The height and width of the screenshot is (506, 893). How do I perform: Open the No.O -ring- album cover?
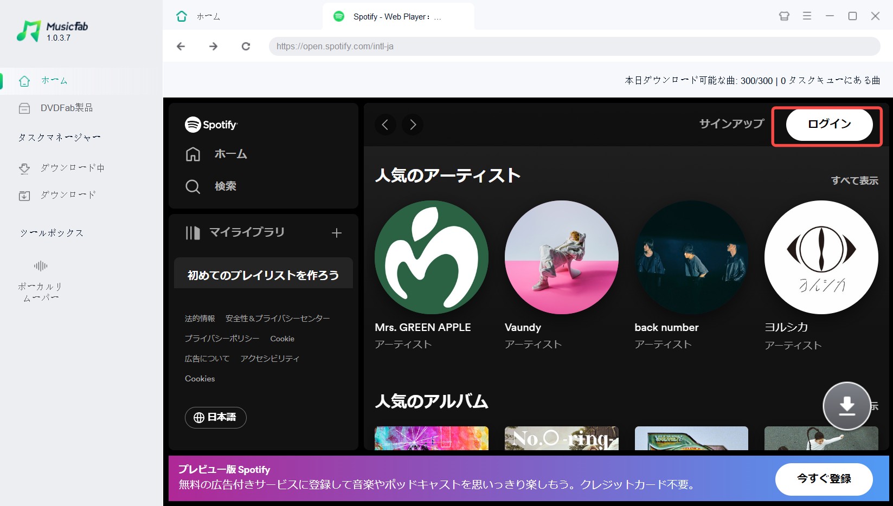[x=561, y=438]
